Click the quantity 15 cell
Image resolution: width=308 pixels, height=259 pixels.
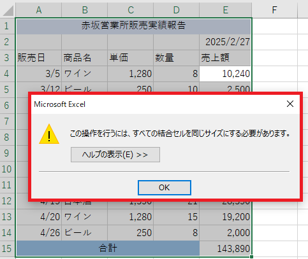(177, 217)
